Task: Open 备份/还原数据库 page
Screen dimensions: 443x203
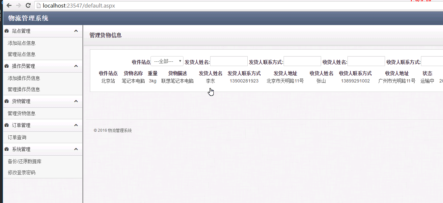Action: pos(25,161)
